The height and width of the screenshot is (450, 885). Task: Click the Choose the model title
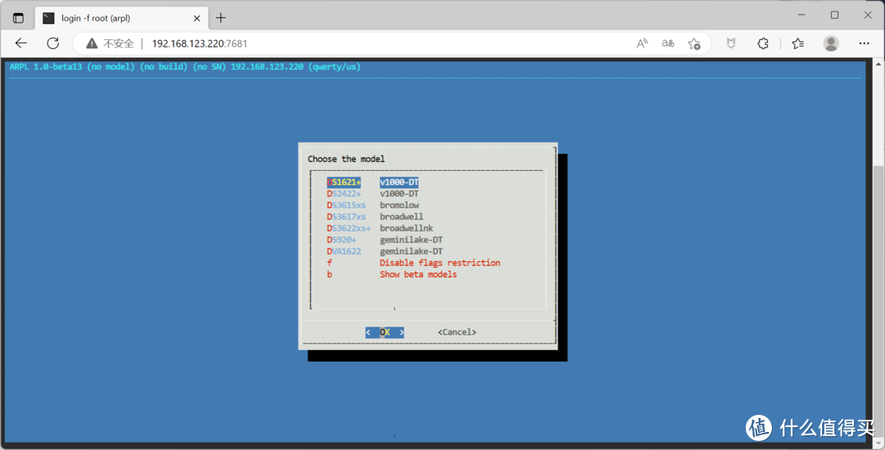(346, 159)
